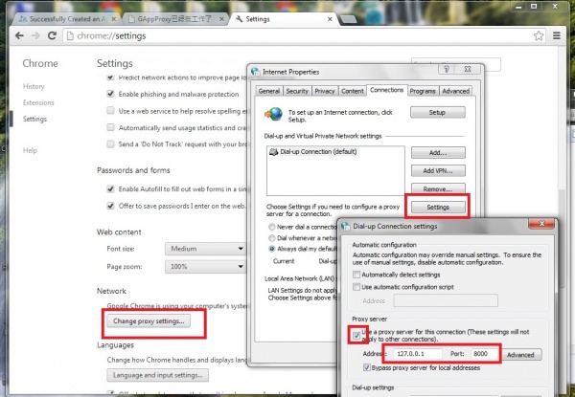575x397 pixels.
Task: Open the General tab in Internet Properties
Action: pos(269,91)
